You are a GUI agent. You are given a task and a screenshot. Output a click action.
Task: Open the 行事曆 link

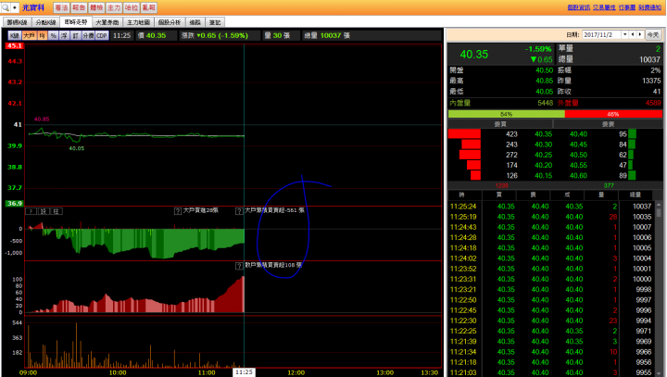(627, 7)
